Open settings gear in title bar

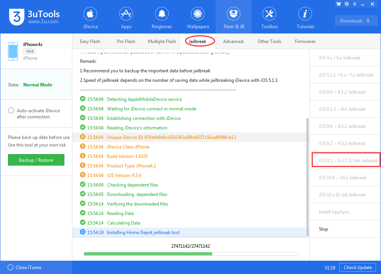[x=347, y=4]
